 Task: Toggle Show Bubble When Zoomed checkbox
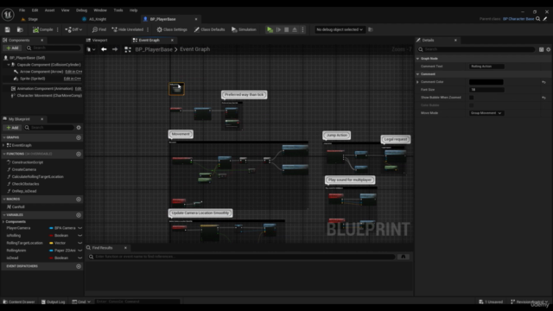tap(472, 98)
